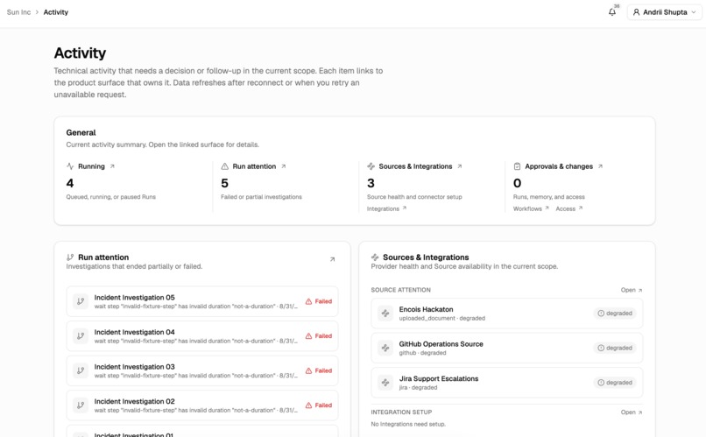Click the Approvals & changes count value 0

[x=517, y=183]
